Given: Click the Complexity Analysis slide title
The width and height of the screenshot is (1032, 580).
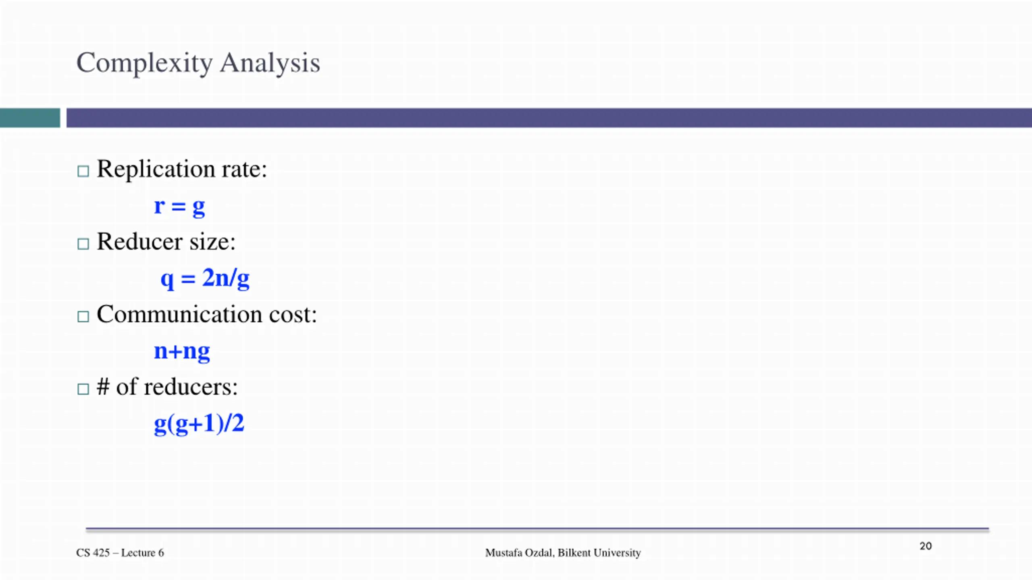Looking at the screenshot, I should pyautogui.click(x=198, y=63).
